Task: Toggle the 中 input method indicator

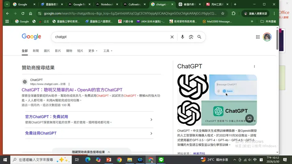Action: (x=255, y=160)
